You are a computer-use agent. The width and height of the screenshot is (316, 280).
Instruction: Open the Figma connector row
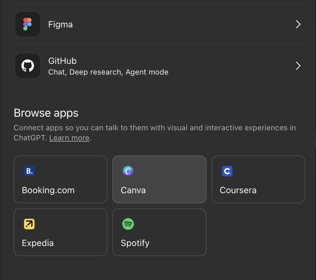(157, 24)
